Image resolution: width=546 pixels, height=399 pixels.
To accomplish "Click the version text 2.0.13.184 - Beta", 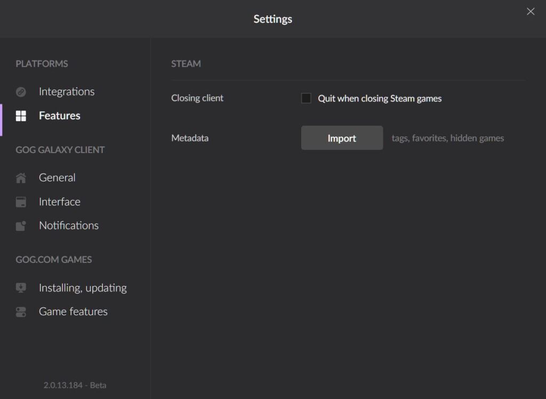I will [75, 385].
